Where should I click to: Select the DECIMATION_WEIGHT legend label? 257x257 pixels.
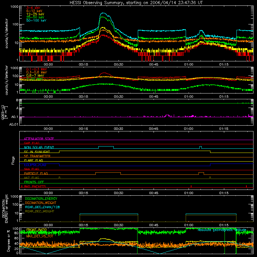tap(41, 203)
